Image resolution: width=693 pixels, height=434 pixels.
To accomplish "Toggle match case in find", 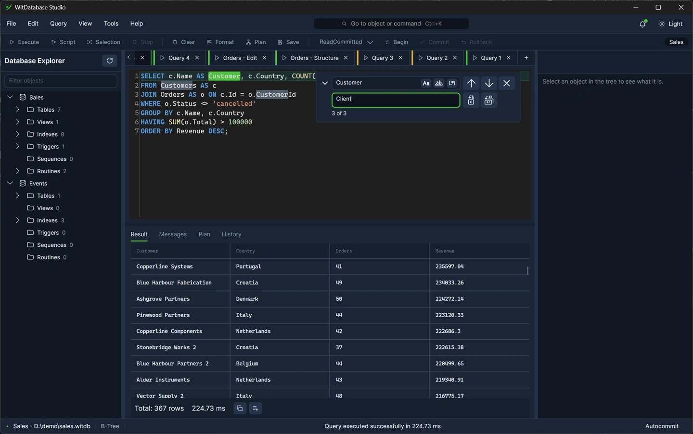I will (426, 83).
